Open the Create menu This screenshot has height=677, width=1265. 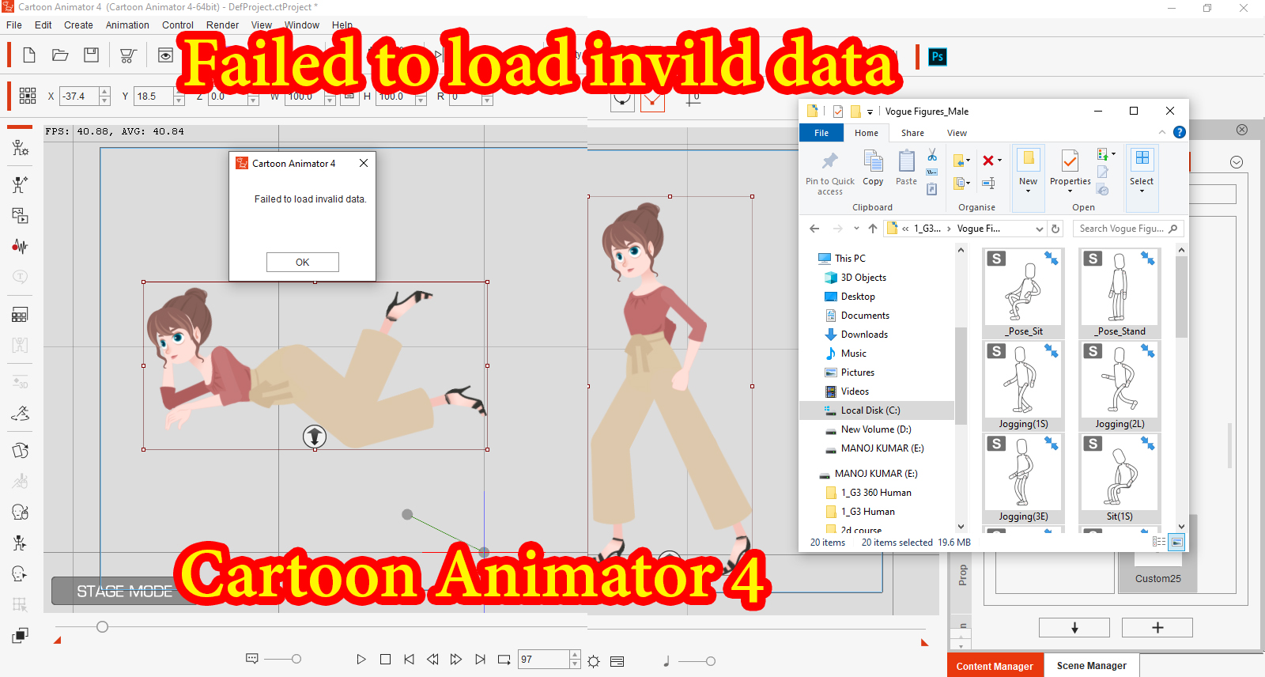(x=78, y=25)
